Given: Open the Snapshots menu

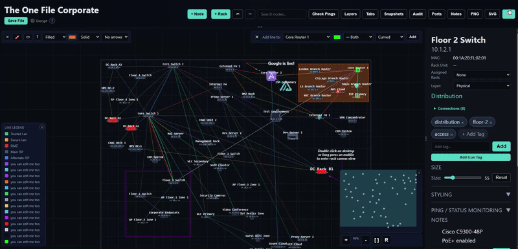Looking at the screenshot, I should coord(394,14).
